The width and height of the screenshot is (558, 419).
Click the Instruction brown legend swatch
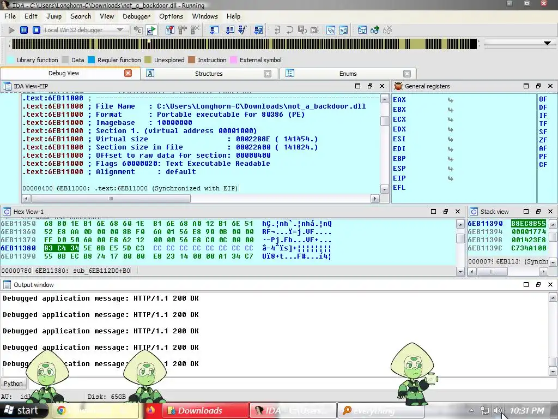coord(191,60)
